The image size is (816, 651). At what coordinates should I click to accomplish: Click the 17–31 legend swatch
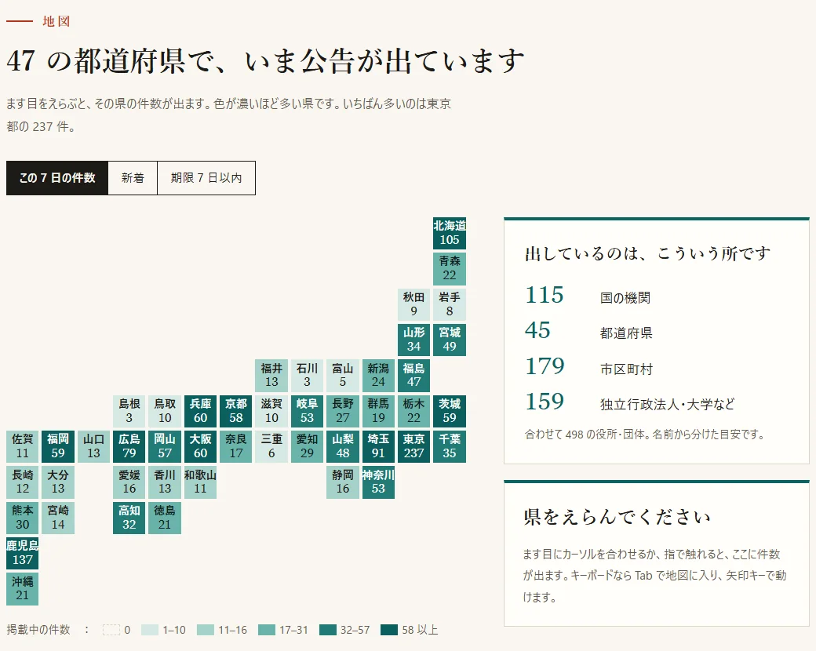tap(267, 630)
